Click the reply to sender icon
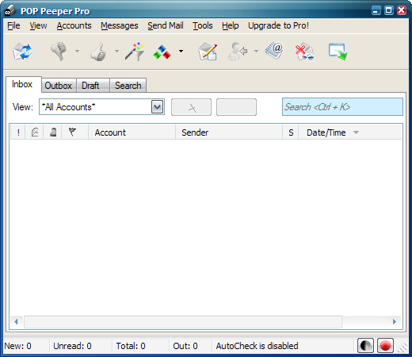 (238, 52)
